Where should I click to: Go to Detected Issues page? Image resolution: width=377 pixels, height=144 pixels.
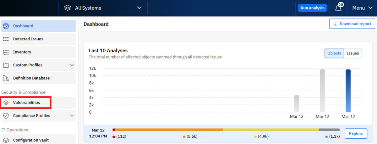point(28,39)
